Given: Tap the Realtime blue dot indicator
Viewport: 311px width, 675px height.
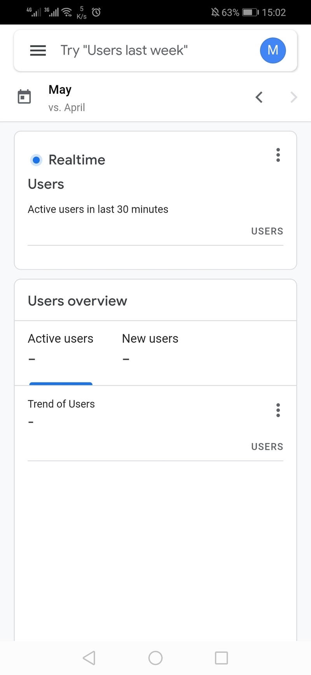Looking at the screenshot, I should 37,160.
